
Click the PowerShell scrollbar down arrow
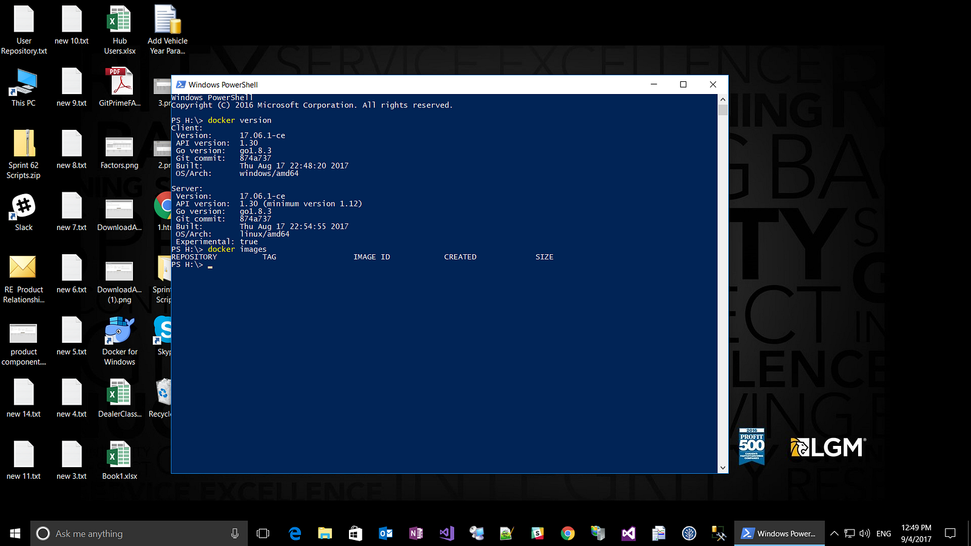(x=722, y=468)
